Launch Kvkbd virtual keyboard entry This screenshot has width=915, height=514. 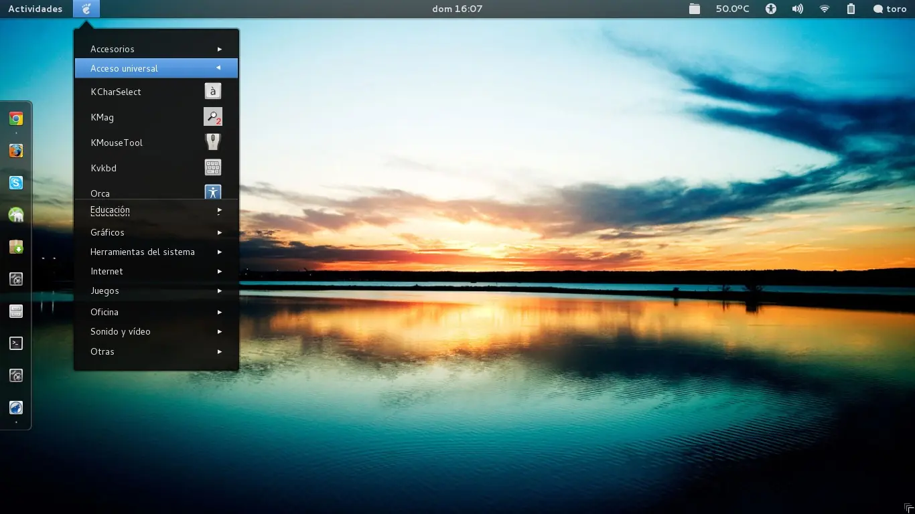tap(156, 168)
